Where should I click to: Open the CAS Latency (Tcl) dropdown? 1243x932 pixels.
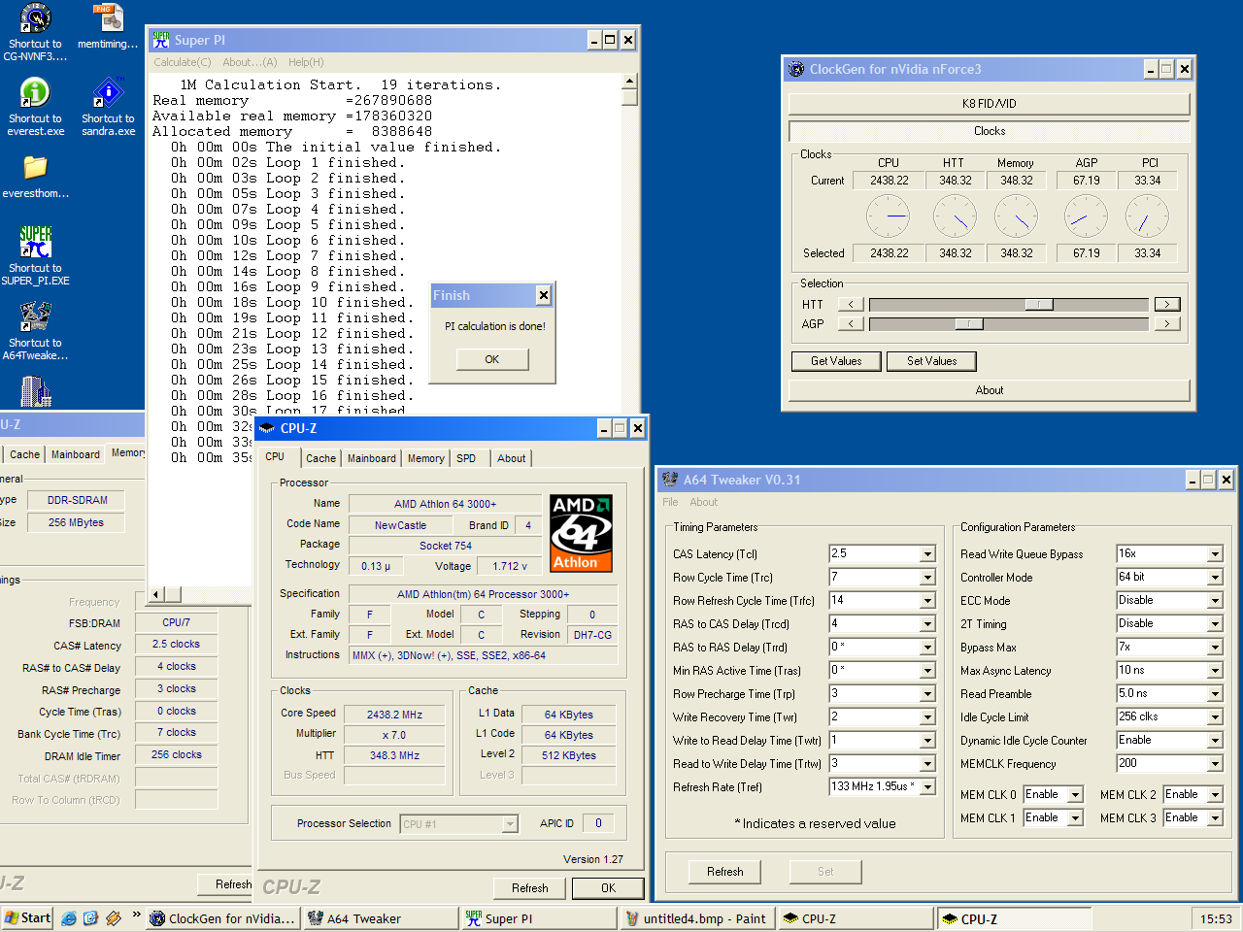click(x=927, y=553)
